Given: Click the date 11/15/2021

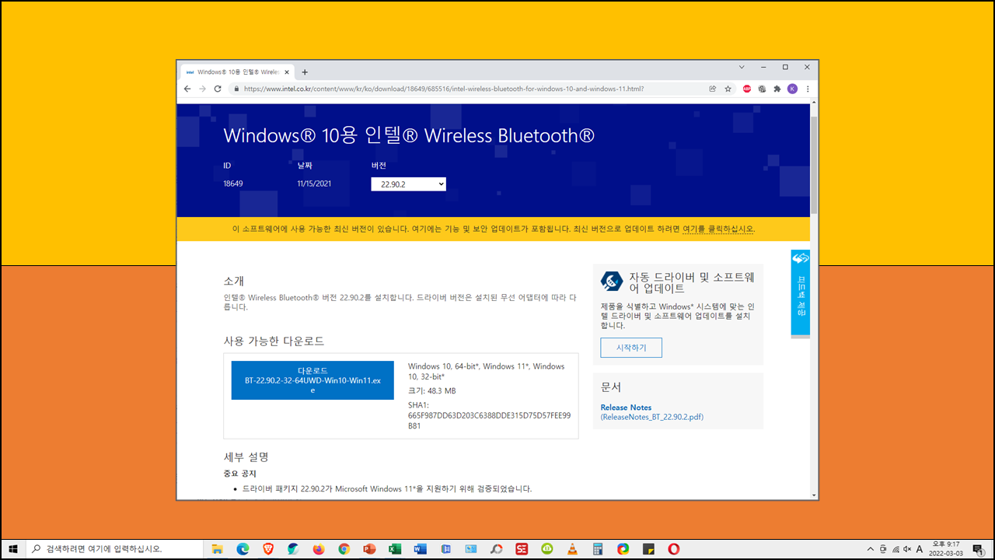Looking at the screenshot, I should [x=315, y=184].
